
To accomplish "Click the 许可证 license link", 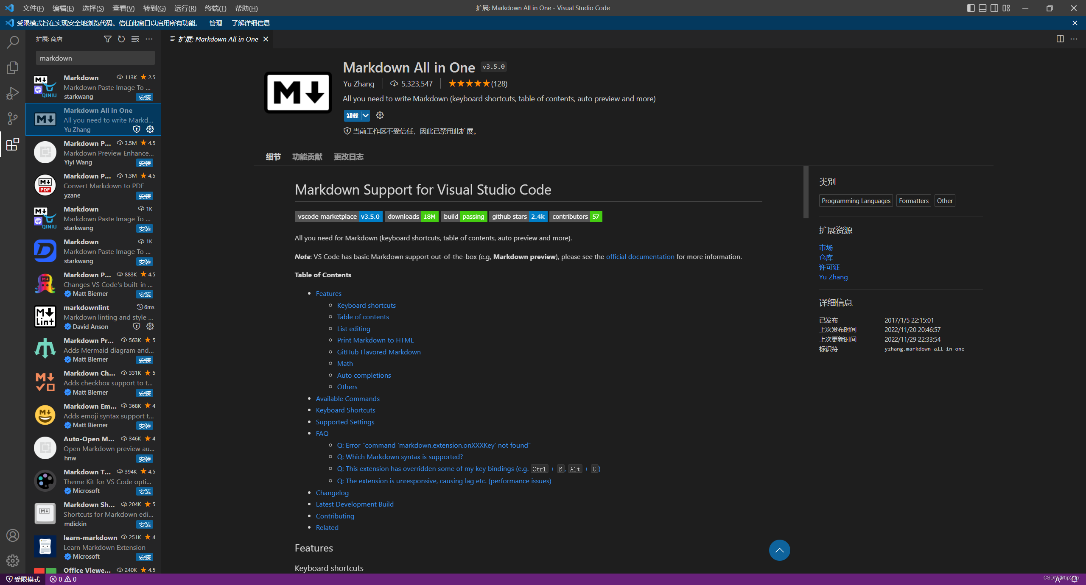I will 829,267.
